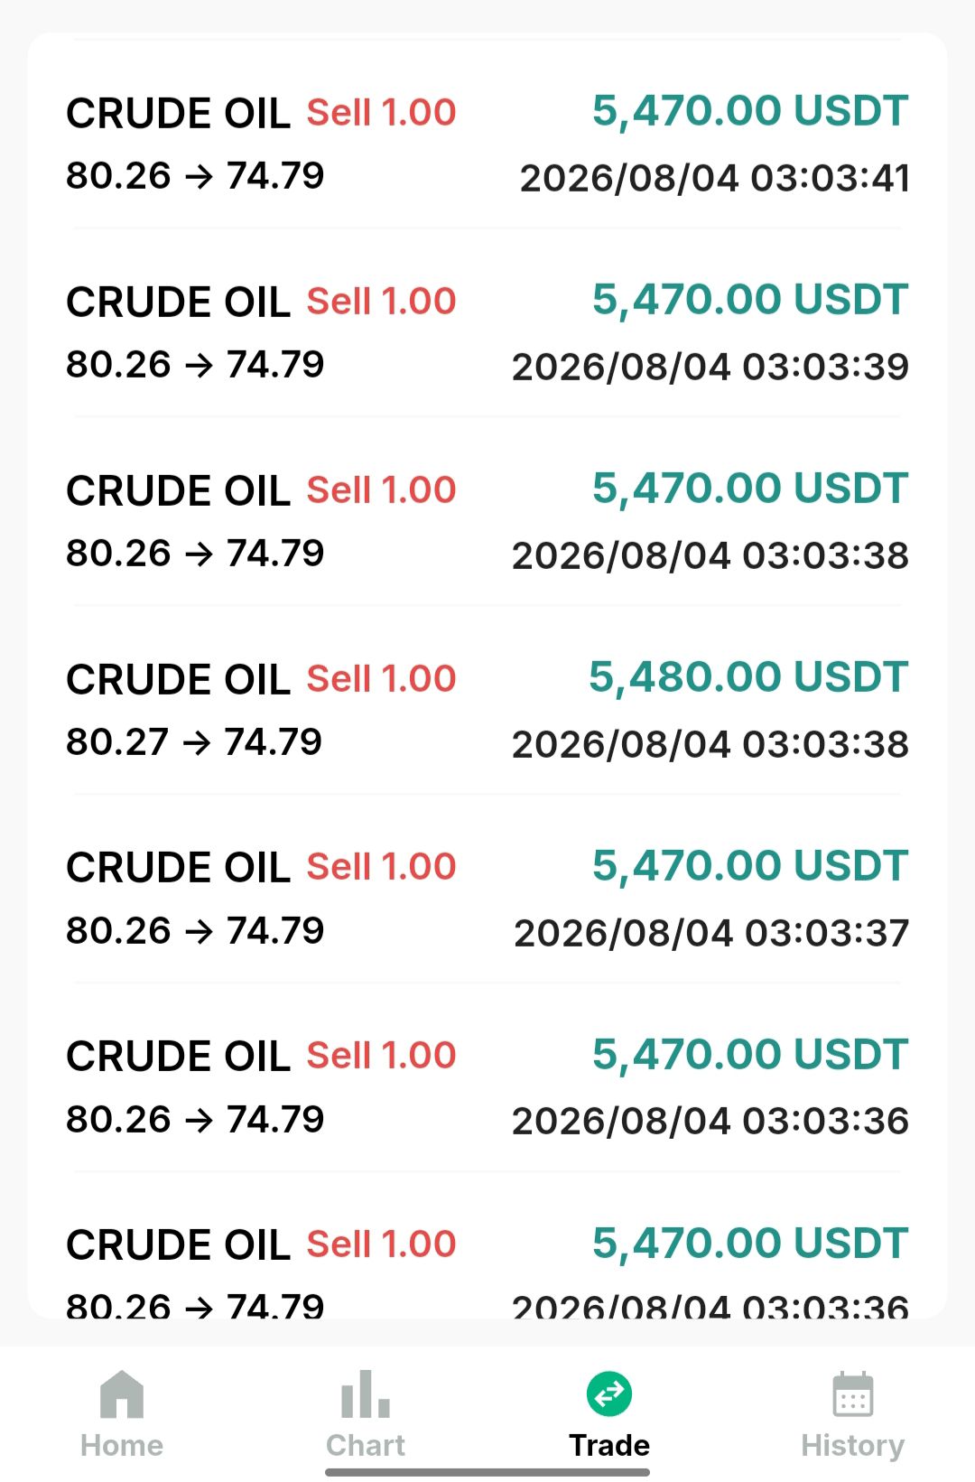Tap the 2026/08/04 03:03:41 timestamp
Viewport: 975px width, 1482px height.
(714, 178)
